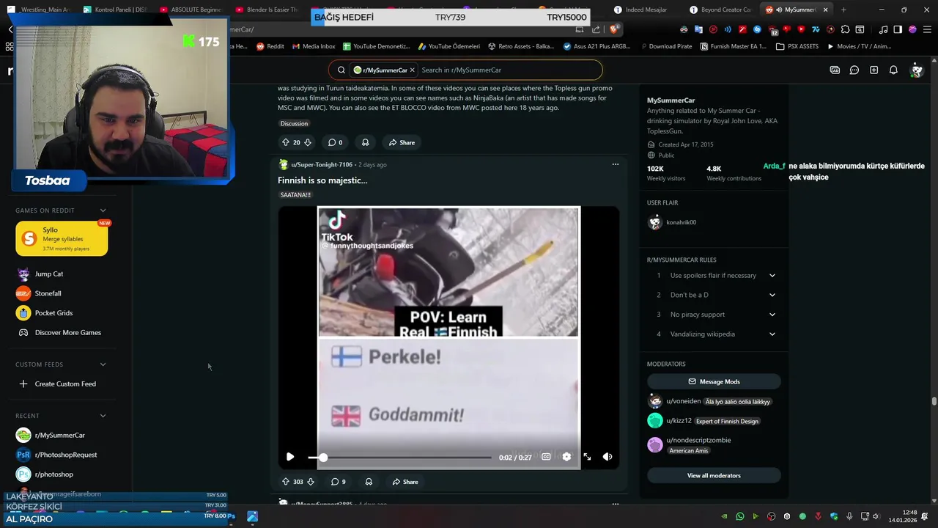Give award to the Finnish post
The image size is (938, 528).
[369, 482]
